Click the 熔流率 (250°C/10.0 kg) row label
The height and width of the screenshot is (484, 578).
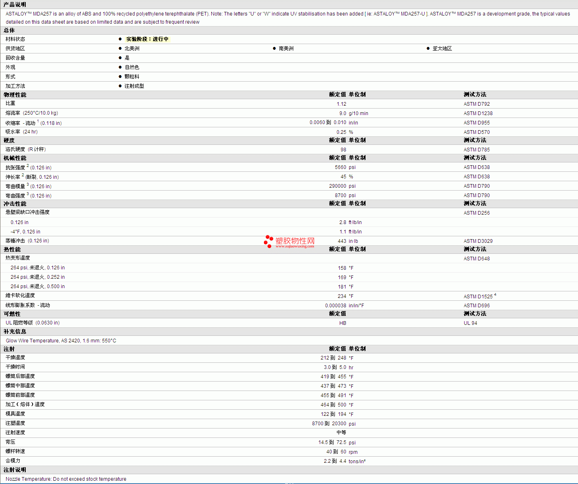tap(32, 113)
